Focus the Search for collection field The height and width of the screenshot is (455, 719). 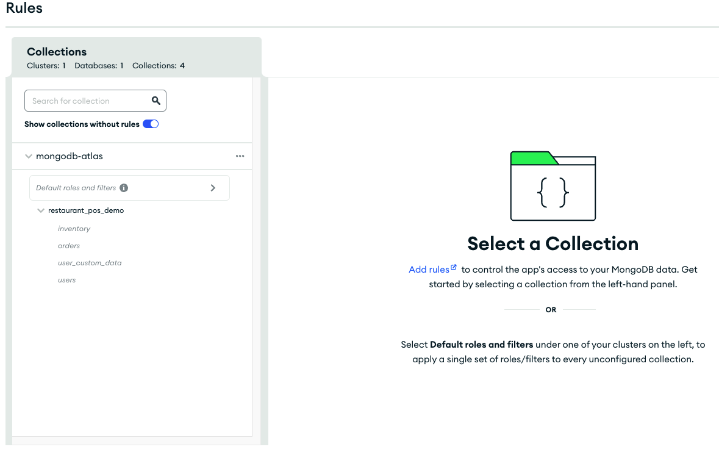[x=95, y=101]
